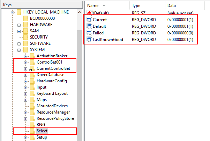Select the Default DWORD value name

click(x=99, y=26)
